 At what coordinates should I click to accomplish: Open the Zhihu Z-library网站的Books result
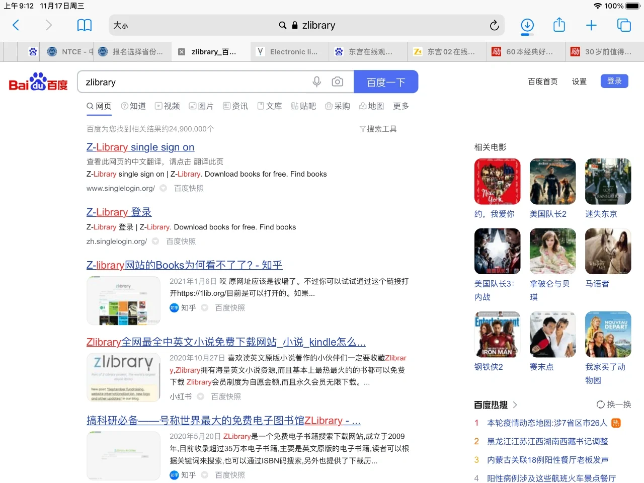(184, 265)
